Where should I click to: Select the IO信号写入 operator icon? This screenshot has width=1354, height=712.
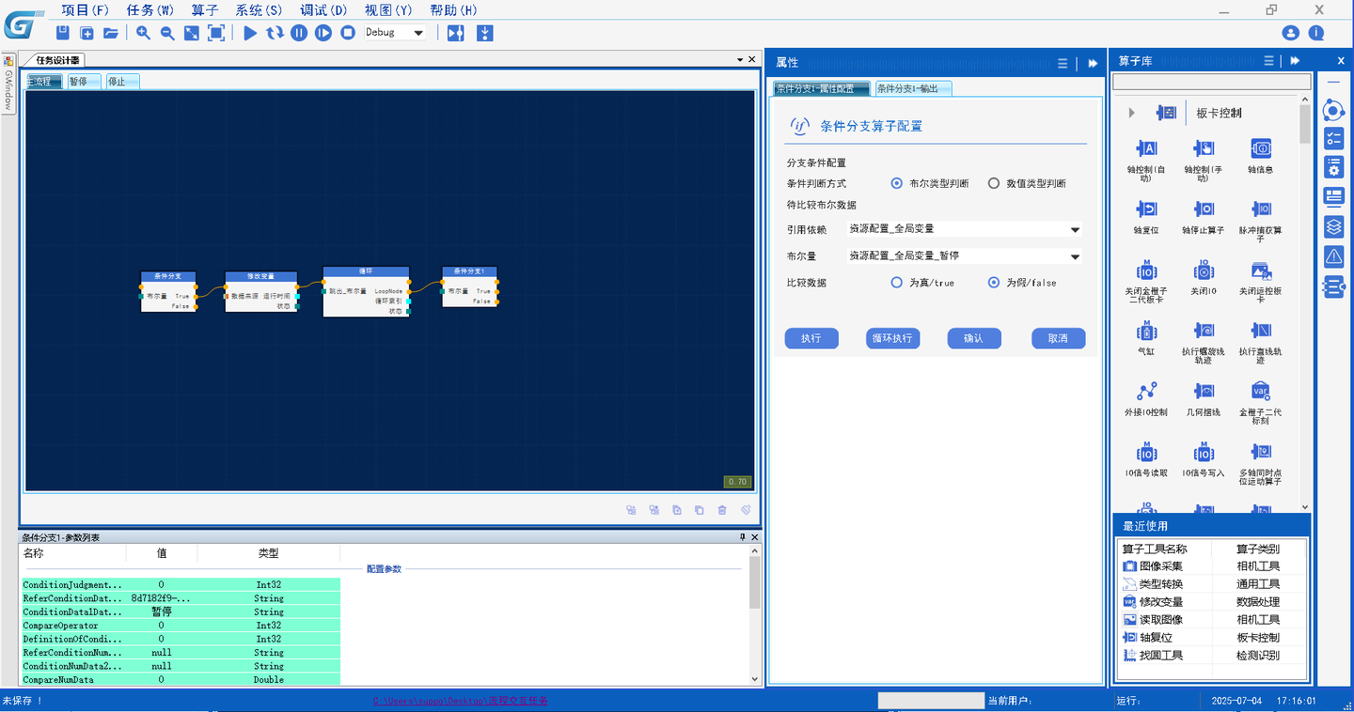(1204, 452)
